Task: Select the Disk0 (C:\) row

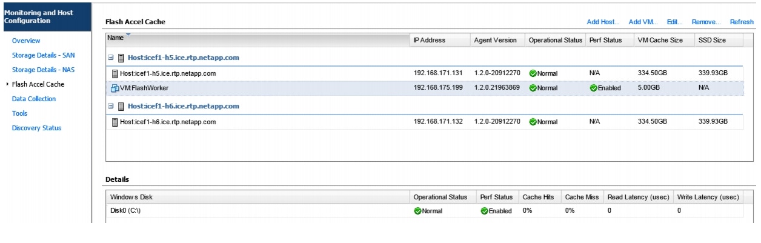Action: pos(254,211)
